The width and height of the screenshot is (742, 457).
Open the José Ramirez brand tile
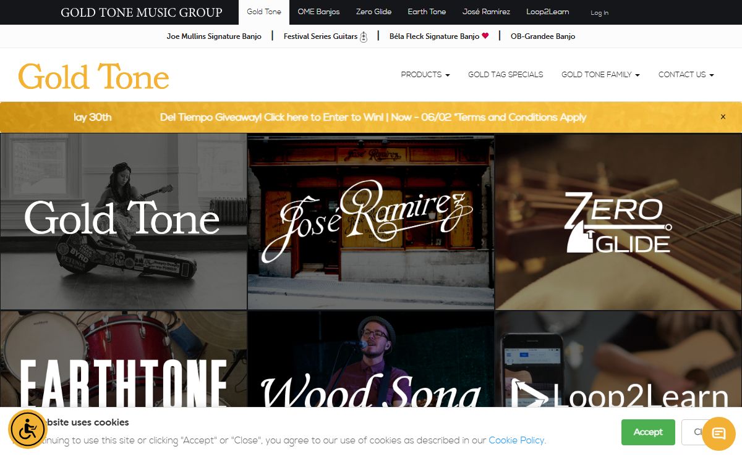[371, 221]
